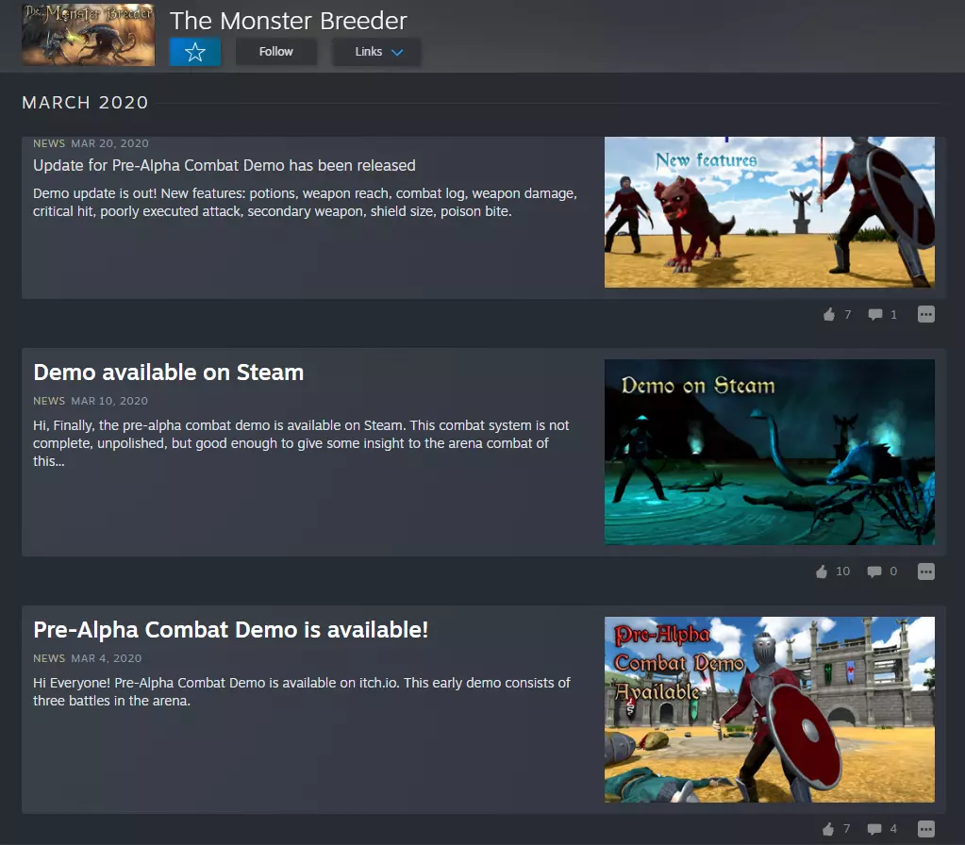Open 'Pre-Alpha Combat Demo Available' thumbnail
965x845 pixels.
(770, 709)
